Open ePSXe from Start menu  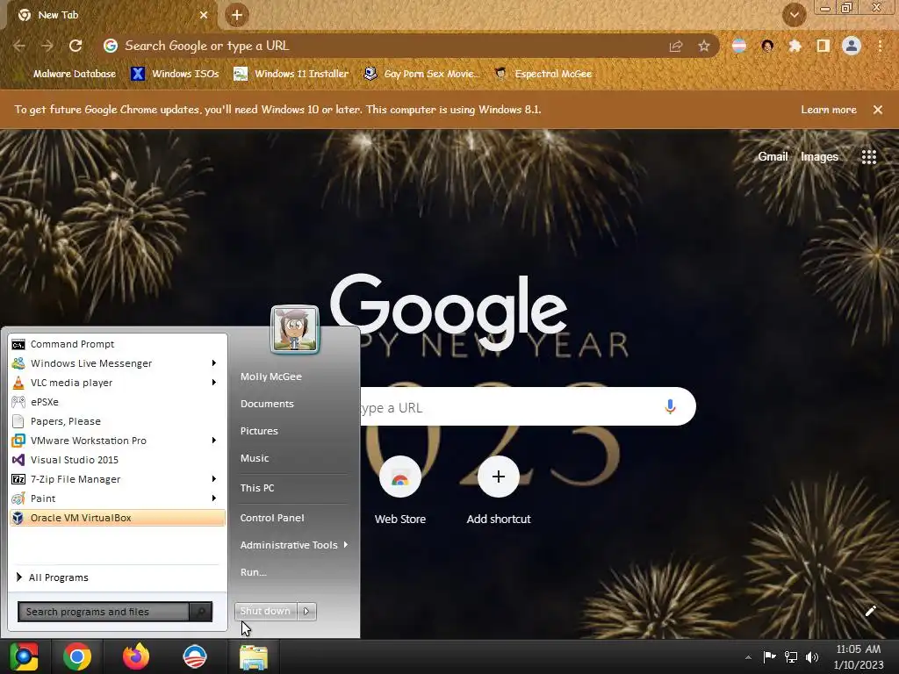click(118, 402)
